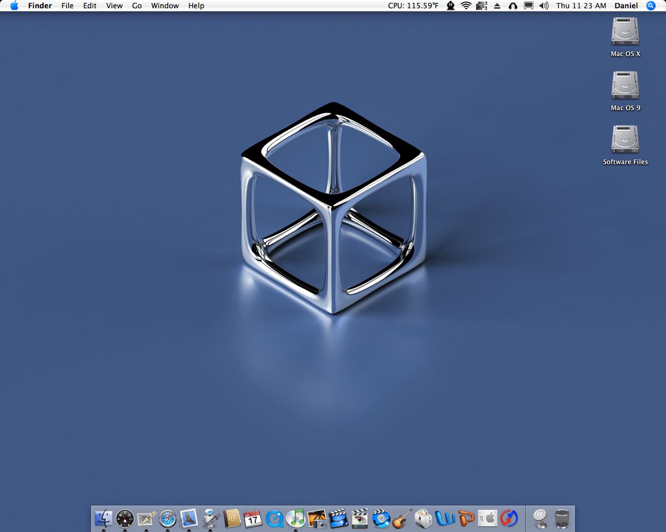Open Address Book from the Dock

232,518
